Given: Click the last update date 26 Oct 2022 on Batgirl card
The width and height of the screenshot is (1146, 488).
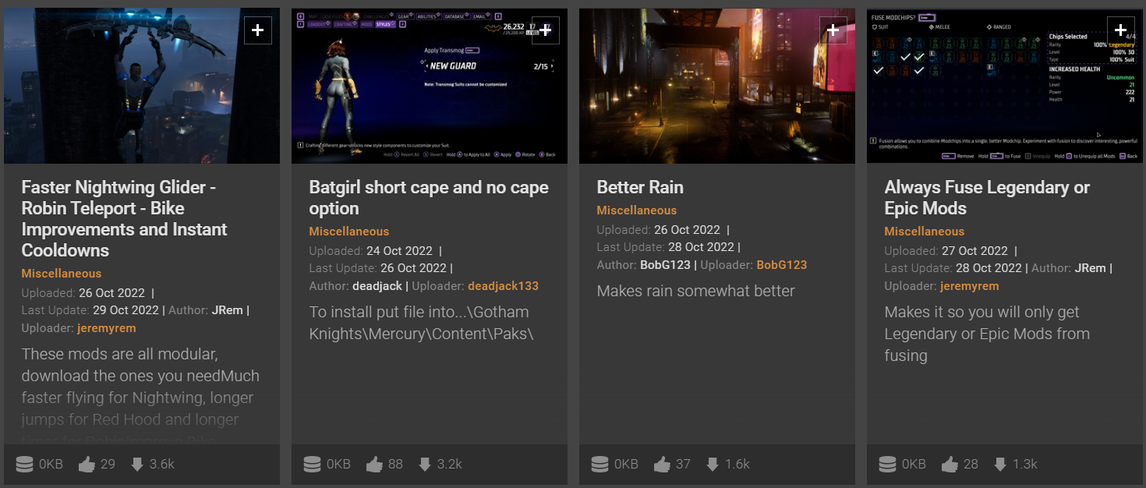Looking at the screenshot, I should coord(413,267).
